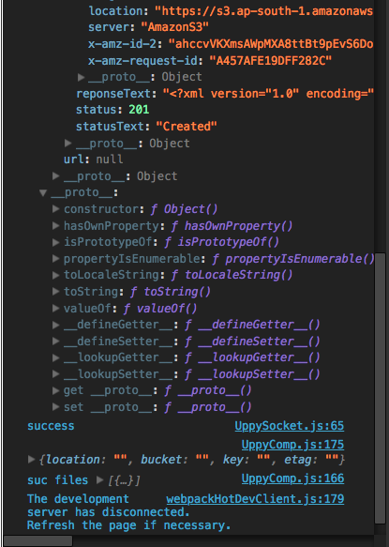Open the UppySocket.js:65 source link
Image resolution: width=389 pixels, height=547 pixels.
pyautogui.click(x=290, y=426)
